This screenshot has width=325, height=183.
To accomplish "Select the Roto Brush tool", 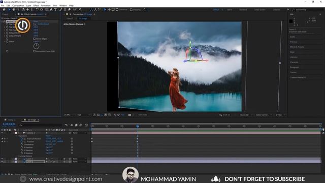I will (x=75, y=10).
